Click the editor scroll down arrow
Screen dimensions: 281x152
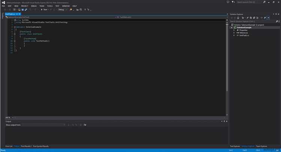click(x=227, y=115)
